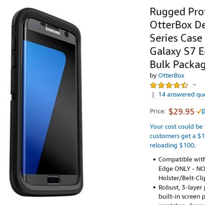Click the 'Rugged Protection' product title

click(x=177, y=12)
